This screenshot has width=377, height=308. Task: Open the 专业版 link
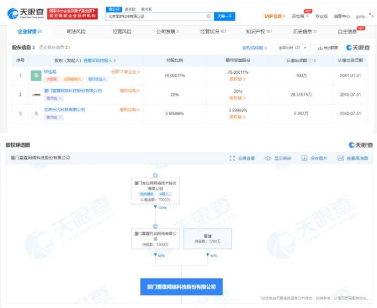(322, 16)
